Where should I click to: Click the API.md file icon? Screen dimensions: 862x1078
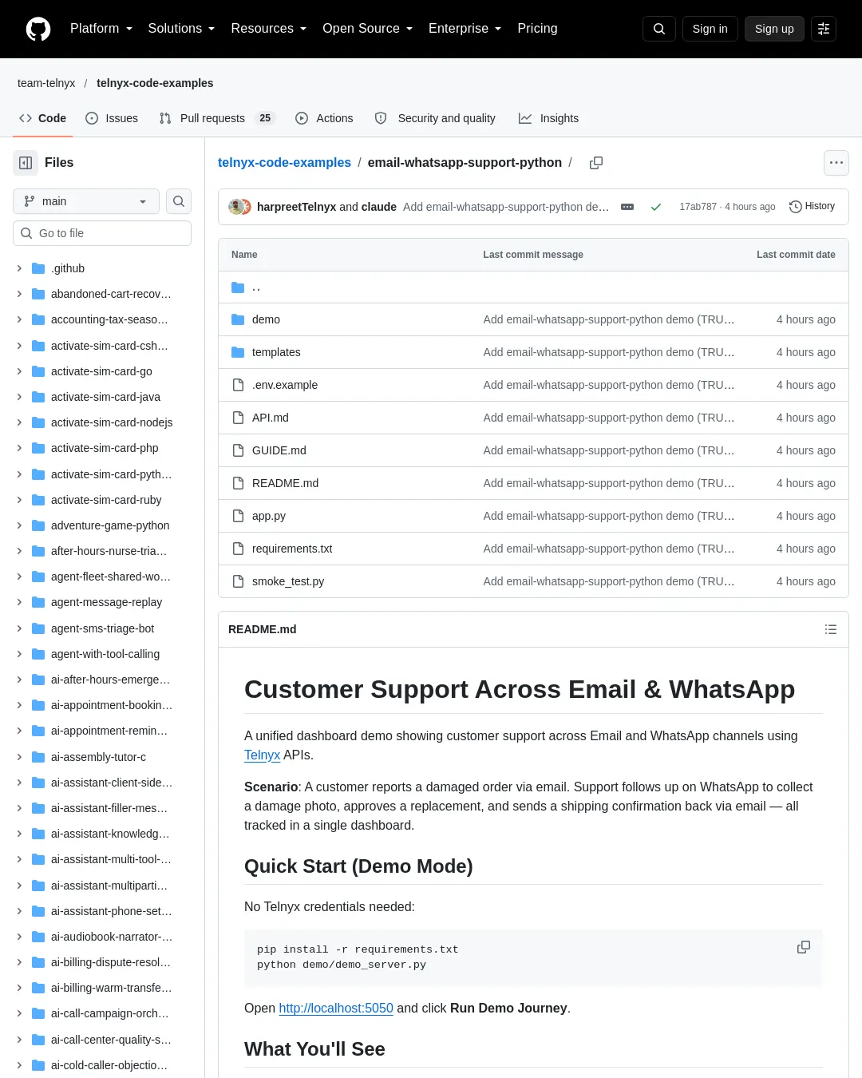[238, 418]
